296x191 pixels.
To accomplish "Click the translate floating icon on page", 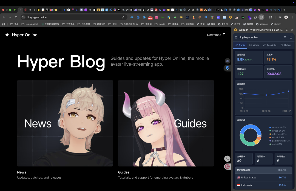I will coord(227,61).
